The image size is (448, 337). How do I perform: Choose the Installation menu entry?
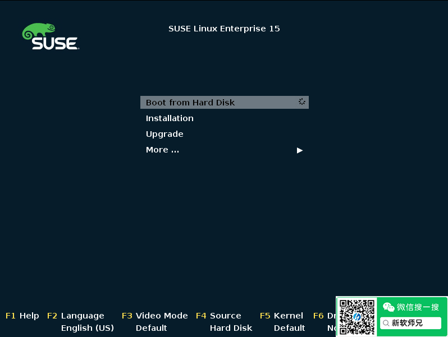tap(170, 118)
